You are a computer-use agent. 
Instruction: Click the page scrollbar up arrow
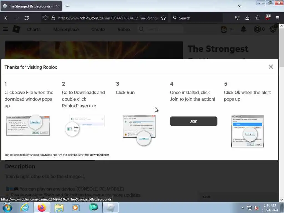coord(282,26)
